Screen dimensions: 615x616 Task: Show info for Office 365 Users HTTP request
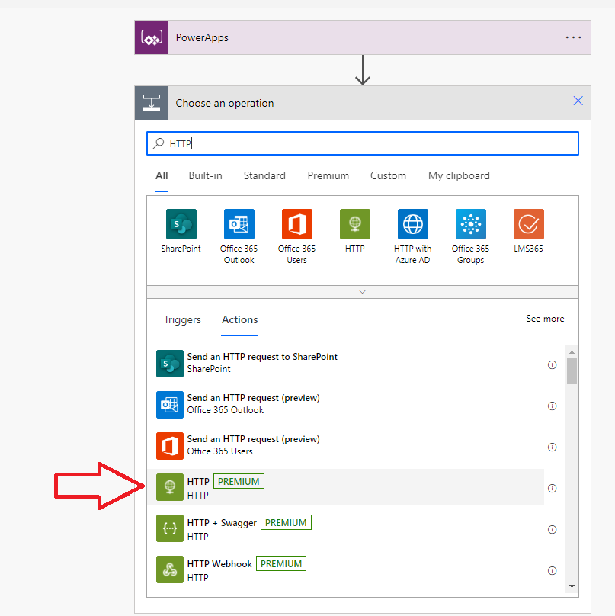[553, 447]
